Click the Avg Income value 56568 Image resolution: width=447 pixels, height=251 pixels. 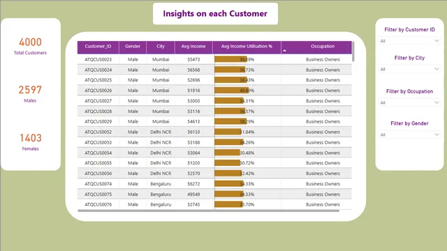(x=193, y=70)
